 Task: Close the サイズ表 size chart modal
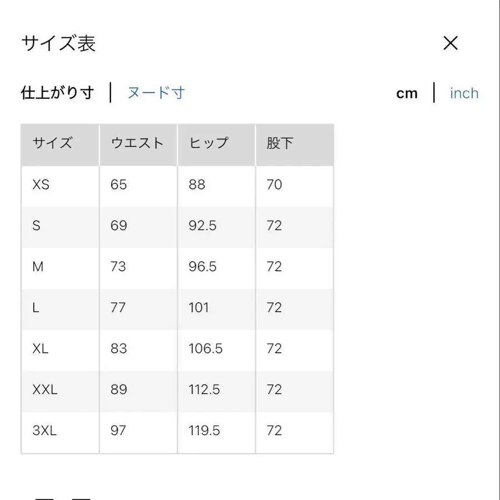tap(451, 43)
